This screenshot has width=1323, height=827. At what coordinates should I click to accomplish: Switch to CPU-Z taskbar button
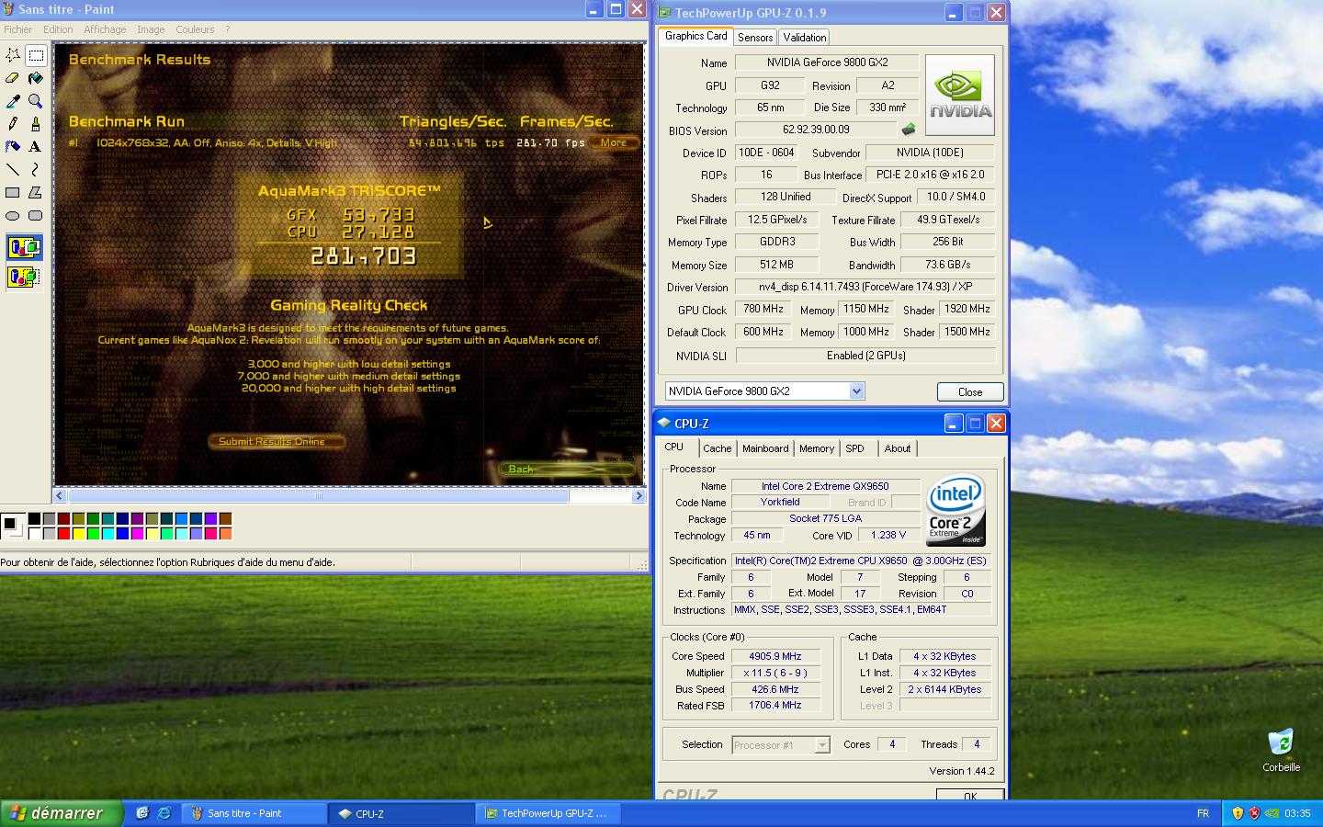coord(401,813)
